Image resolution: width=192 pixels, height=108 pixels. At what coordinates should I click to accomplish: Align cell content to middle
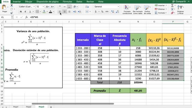coord(64,7)
